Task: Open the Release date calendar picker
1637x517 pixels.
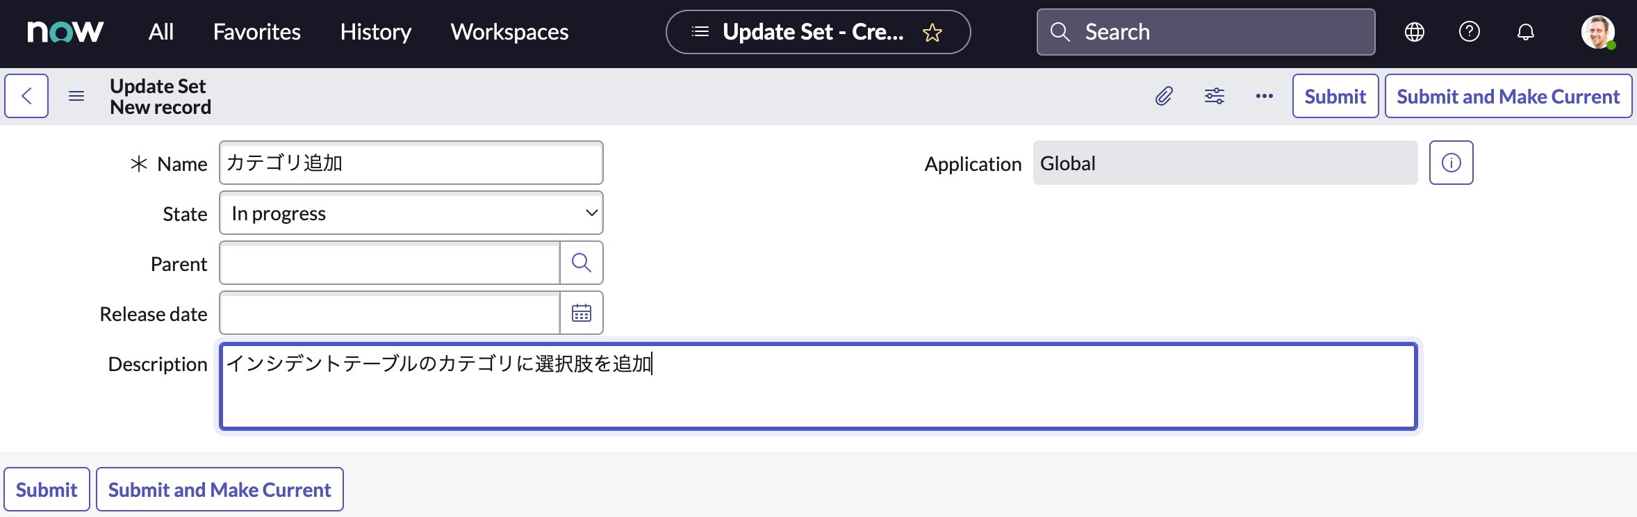Action: pyautogui.click(x=581, y=313)
